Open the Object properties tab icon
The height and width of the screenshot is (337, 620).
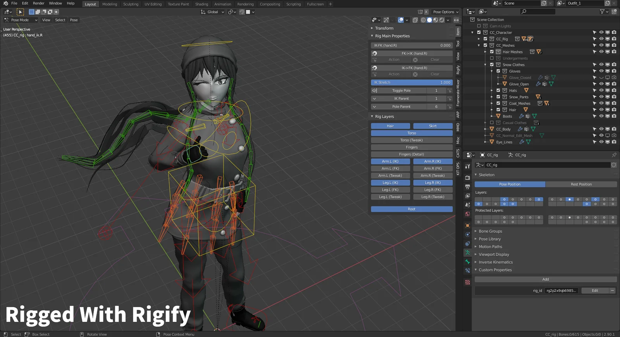click(x=467, y=226)
